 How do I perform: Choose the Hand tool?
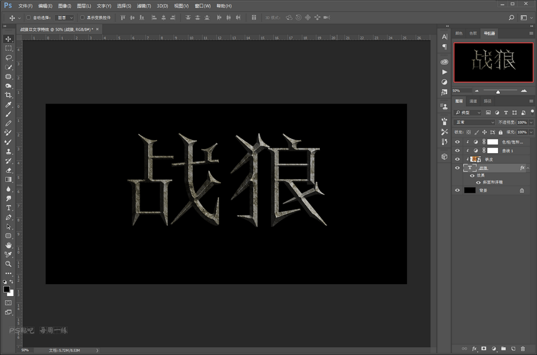[x=8, y=245]
